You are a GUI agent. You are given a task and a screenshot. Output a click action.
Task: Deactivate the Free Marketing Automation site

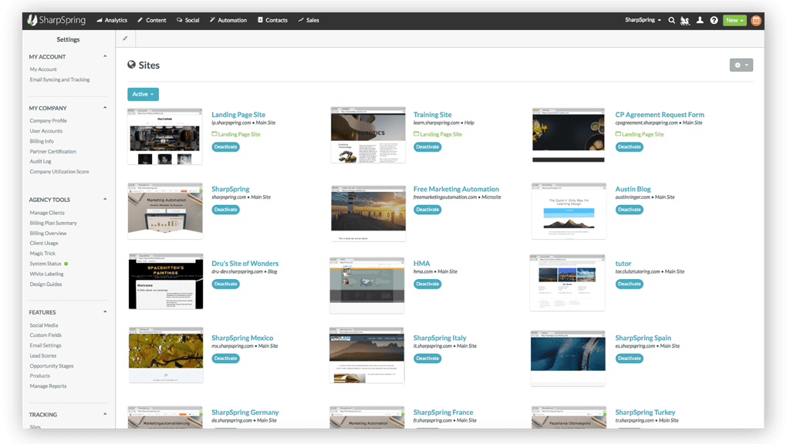pos(427,210)
